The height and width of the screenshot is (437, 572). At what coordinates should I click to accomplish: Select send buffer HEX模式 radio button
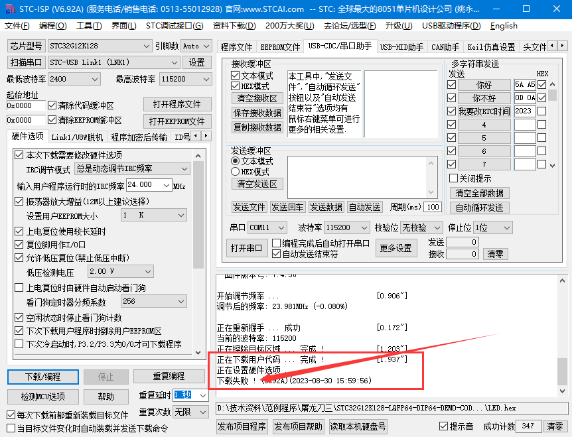[x=236, y=172]
